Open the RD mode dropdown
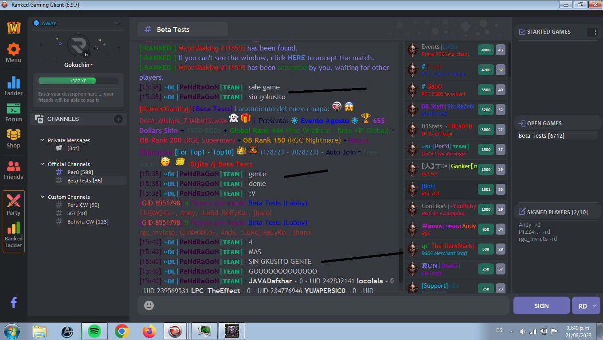The image size is (603, 340). click(586, 305)
